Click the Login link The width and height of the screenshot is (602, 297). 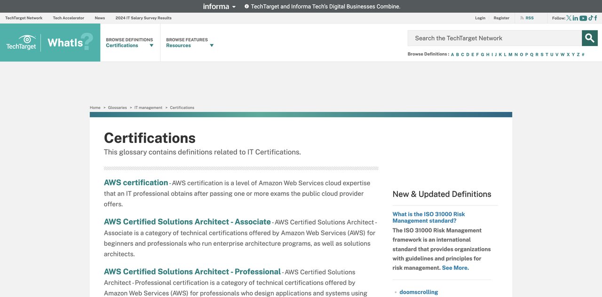tap(480, 18)
